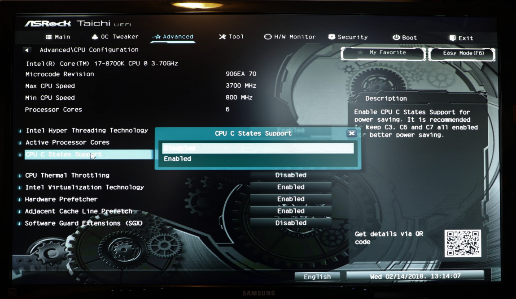Image resolution: width=516 pixels, height=299 pixels.
Task: Click the Processor Cores row
Action: point(127,109)
